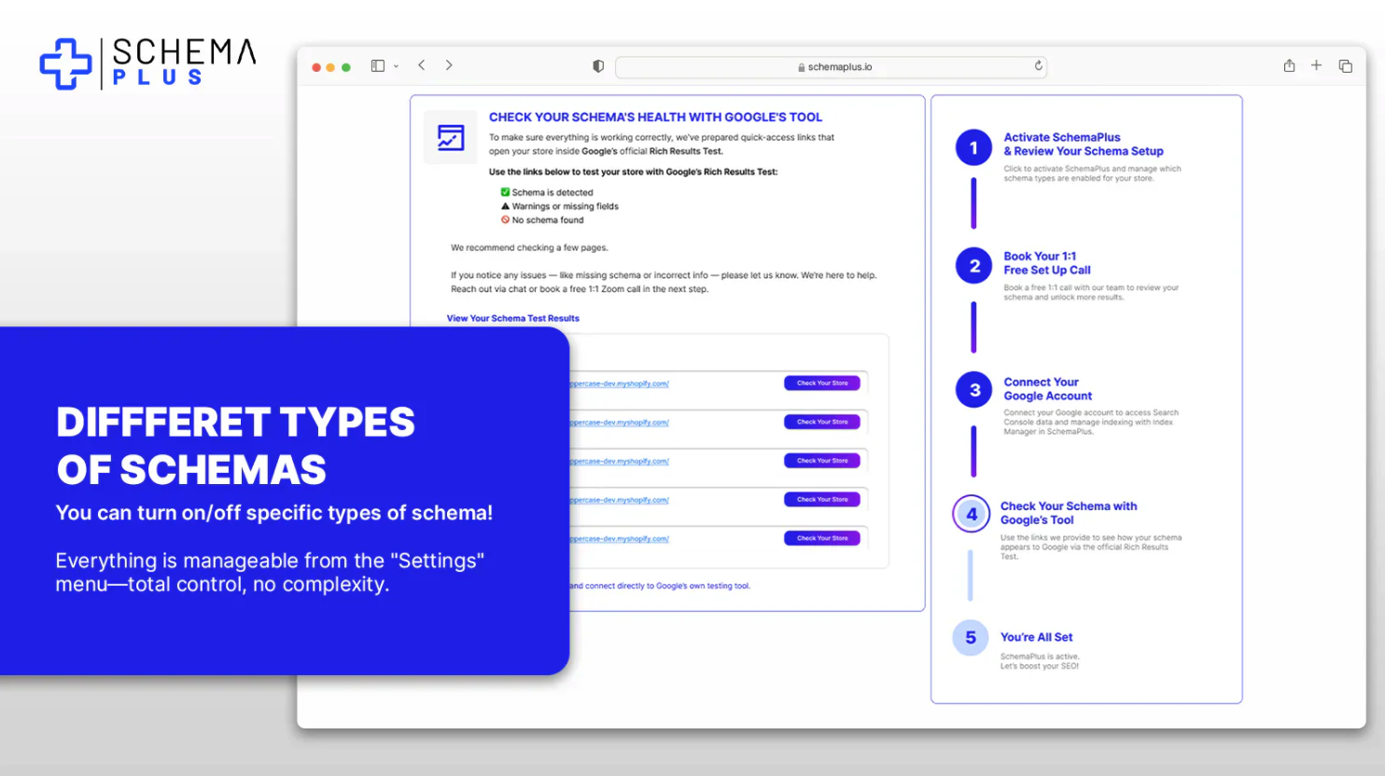
Task: Select step 3 Connect Google Account circle
Action: (973, 390)
